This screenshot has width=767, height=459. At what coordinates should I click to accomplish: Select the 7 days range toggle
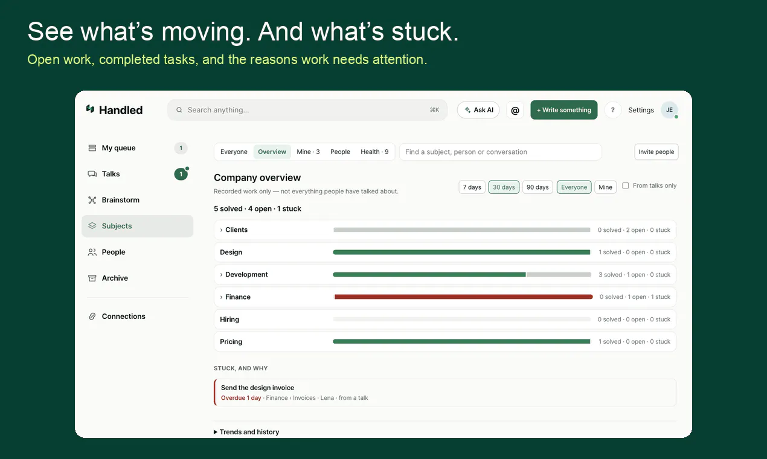[x=472, y=187]
